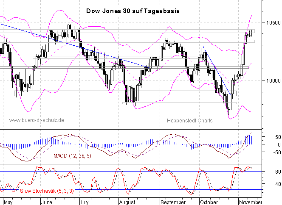Click the 10500 price axis label

pyautogui.click(x=271, y=22)
